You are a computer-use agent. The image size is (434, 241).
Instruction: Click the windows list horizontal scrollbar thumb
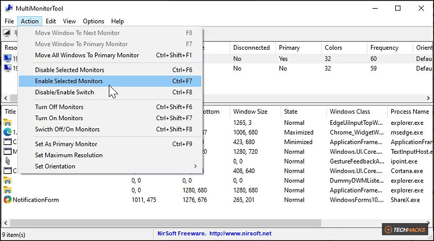point(165,223)
